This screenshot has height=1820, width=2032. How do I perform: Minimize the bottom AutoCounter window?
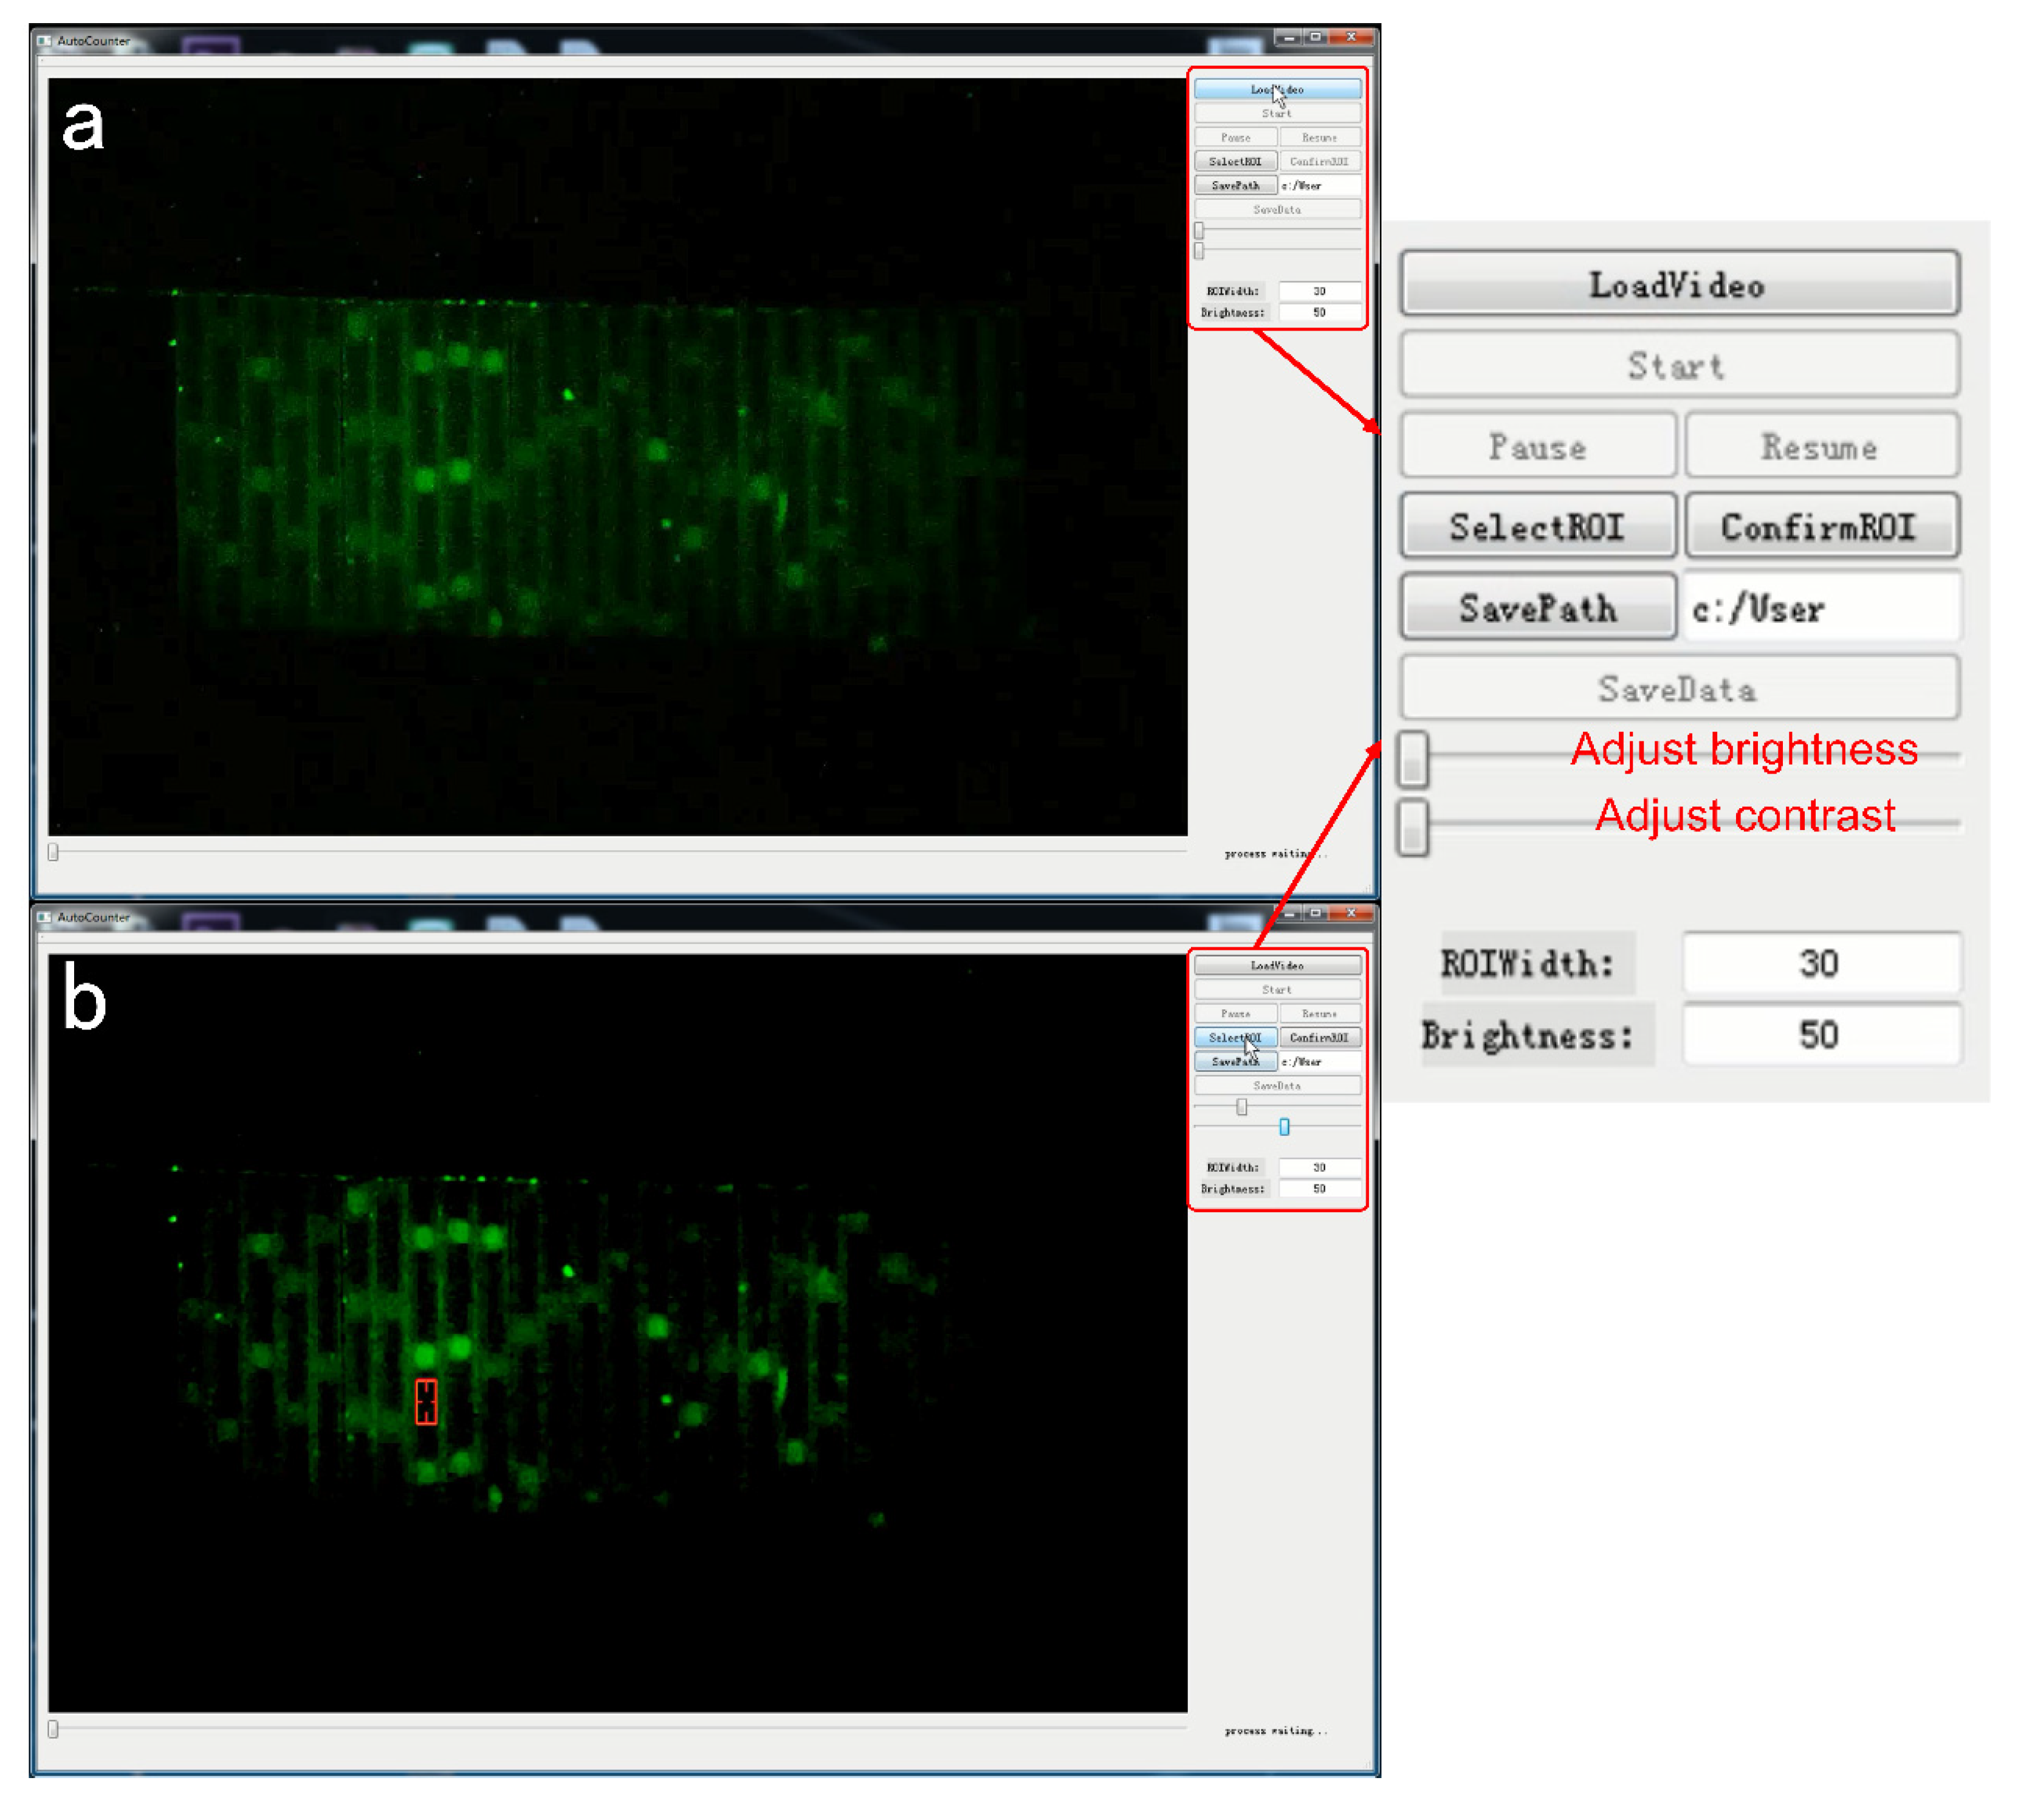click(1289, 913)
